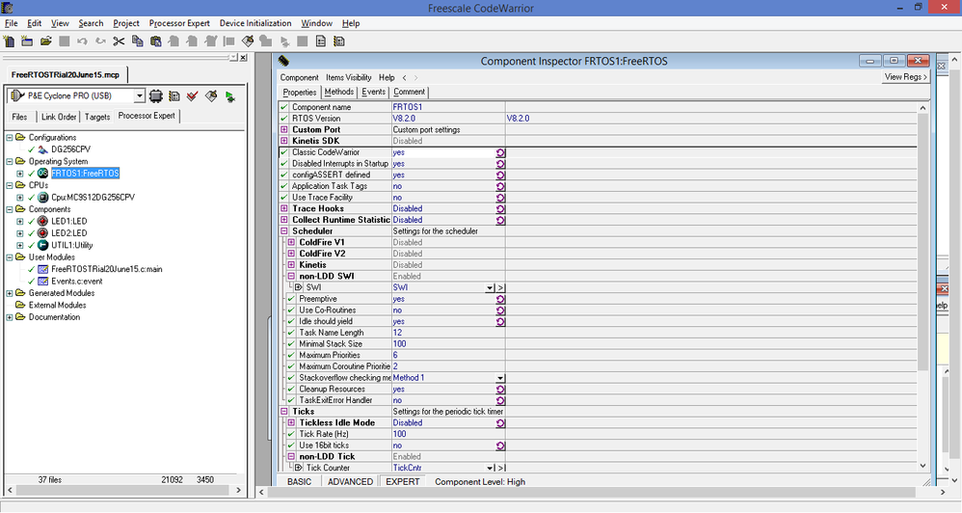Viewport: 962px width, 513px height.
Task: Open target settings chip icon
Action: click(156, 96)
